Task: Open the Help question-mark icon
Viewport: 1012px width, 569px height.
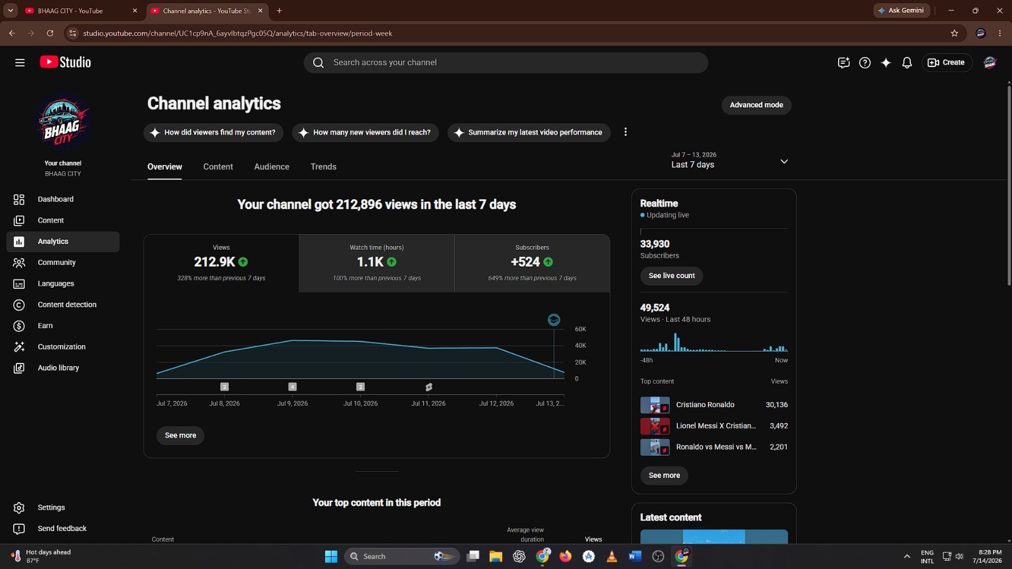Action: tap(865, 63)
